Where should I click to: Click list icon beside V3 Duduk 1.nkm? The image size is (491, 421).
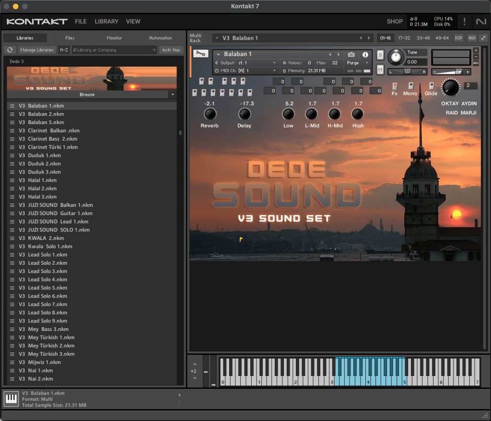12,156
